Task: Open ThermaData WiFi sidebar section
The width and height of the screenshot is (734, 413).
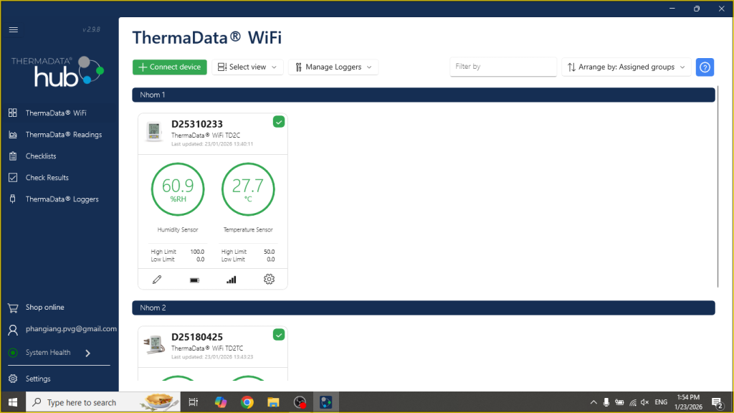Action: (x=56, y=113)
